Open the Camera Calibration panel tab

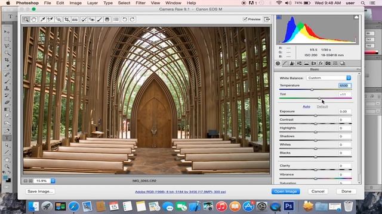point(328,64)
